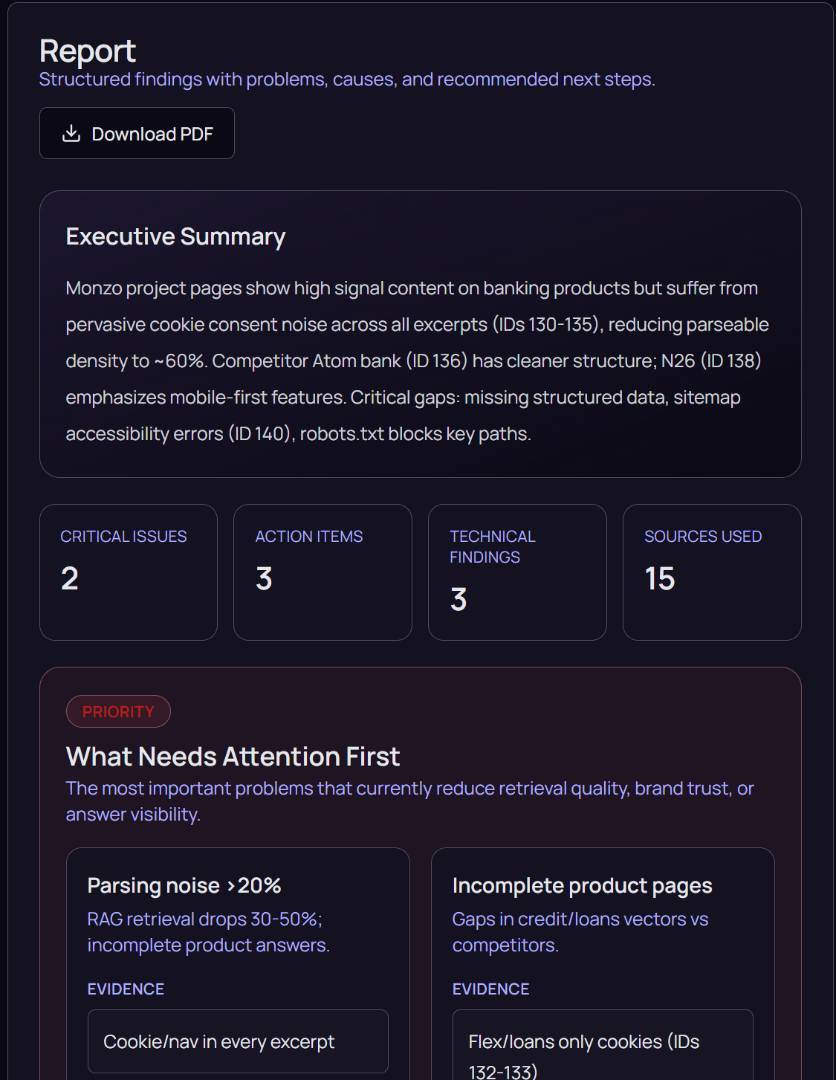Select the What Needs Attention First heading
Image resolution: width=836 pixels, height=1080 pixels.
pyautogui.click(x=233, y=757)
